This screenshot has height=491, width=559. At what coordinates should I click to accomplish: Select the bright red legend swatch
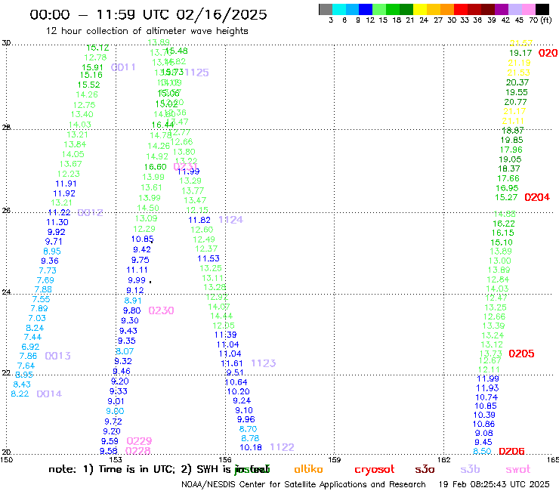(x=461, y=9)
